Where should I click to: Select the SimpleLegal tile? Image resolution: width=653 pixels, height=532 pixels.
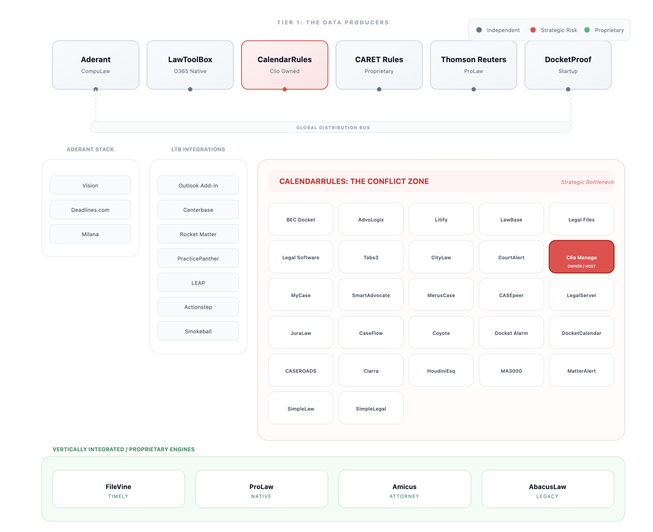tap(371, 408)
